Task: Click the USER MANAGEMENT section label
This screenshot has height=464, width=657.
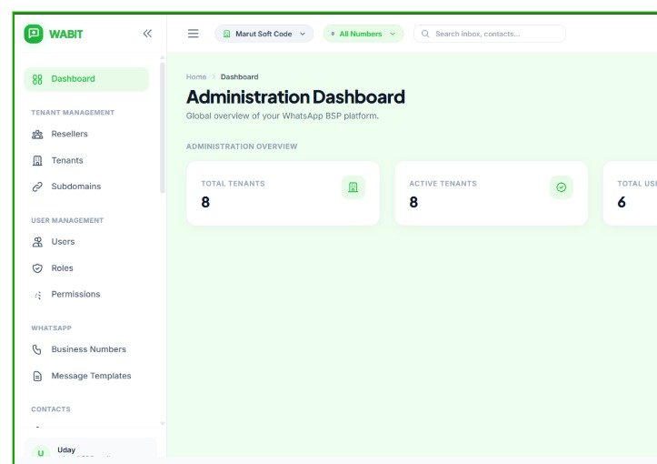Action: (x=67, y=220)
